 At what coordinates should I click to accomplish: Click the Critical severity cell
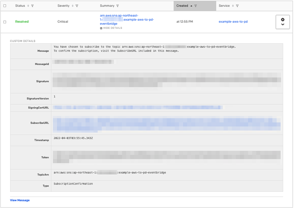pyautogui.click(x=63, y=21)
